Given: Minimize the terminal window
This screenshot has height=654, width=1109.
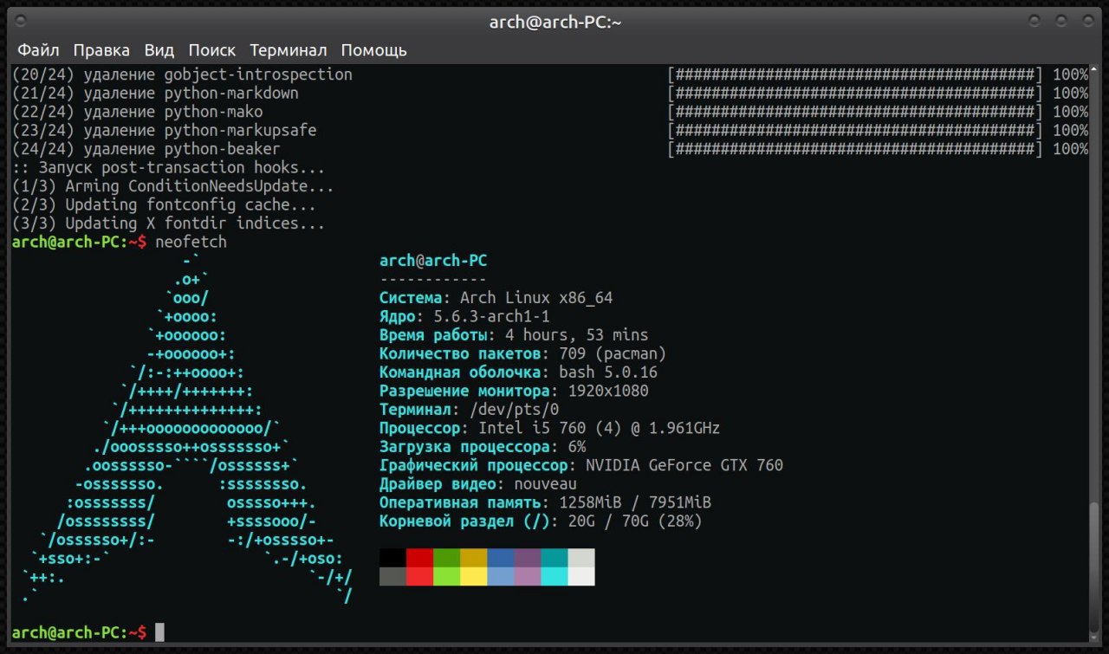Looking at the screenshot, I should coord(1035,21).
